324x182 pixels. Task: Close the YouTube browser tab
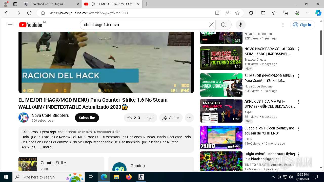(x=138, y=4)
